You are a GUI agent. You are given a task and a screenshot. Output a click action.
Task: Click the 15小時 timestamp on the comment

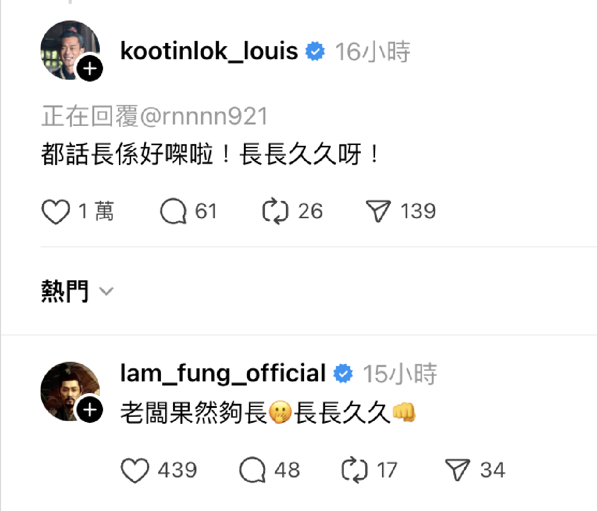[400, 374]
